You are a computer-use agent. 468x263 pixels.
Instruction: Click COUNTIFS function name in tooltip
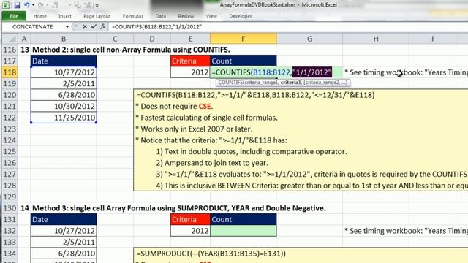click(x=230, y=83)
